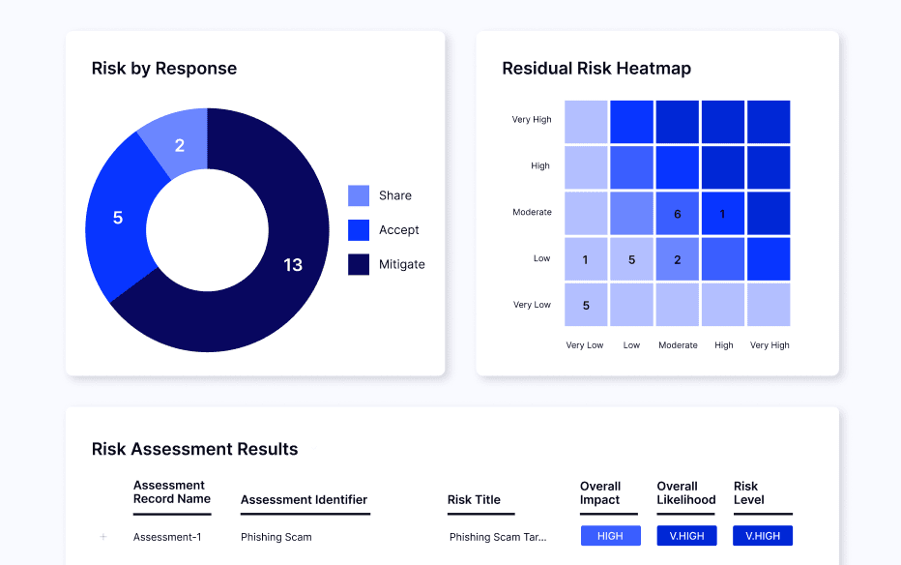Click the heatmap cell containing 6
The width and height of the screenshot is (901, 565).
pos(678,212)
